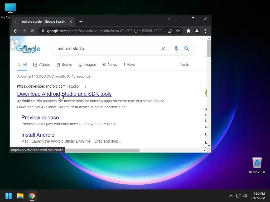Open Chrome's three-dot menu

click(205, 31)
